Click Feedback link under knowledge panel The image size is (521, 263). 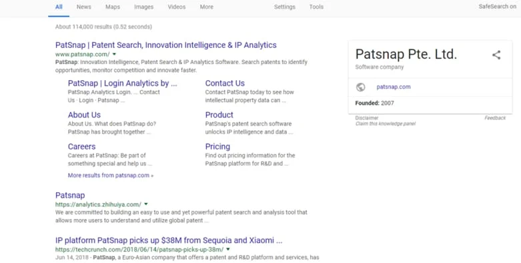click(495, 117)
